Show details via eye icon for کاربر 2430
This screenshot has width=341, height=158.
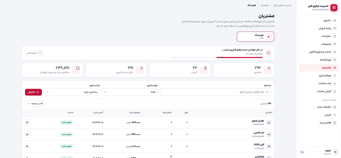click(27, 146)
